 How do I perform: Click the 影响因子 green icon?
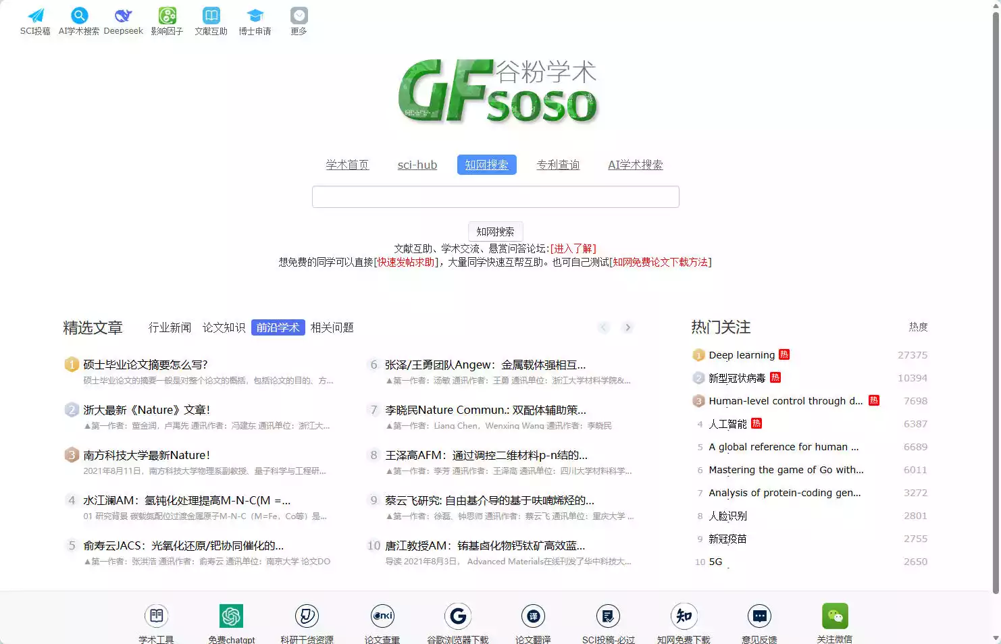[167, 15]
